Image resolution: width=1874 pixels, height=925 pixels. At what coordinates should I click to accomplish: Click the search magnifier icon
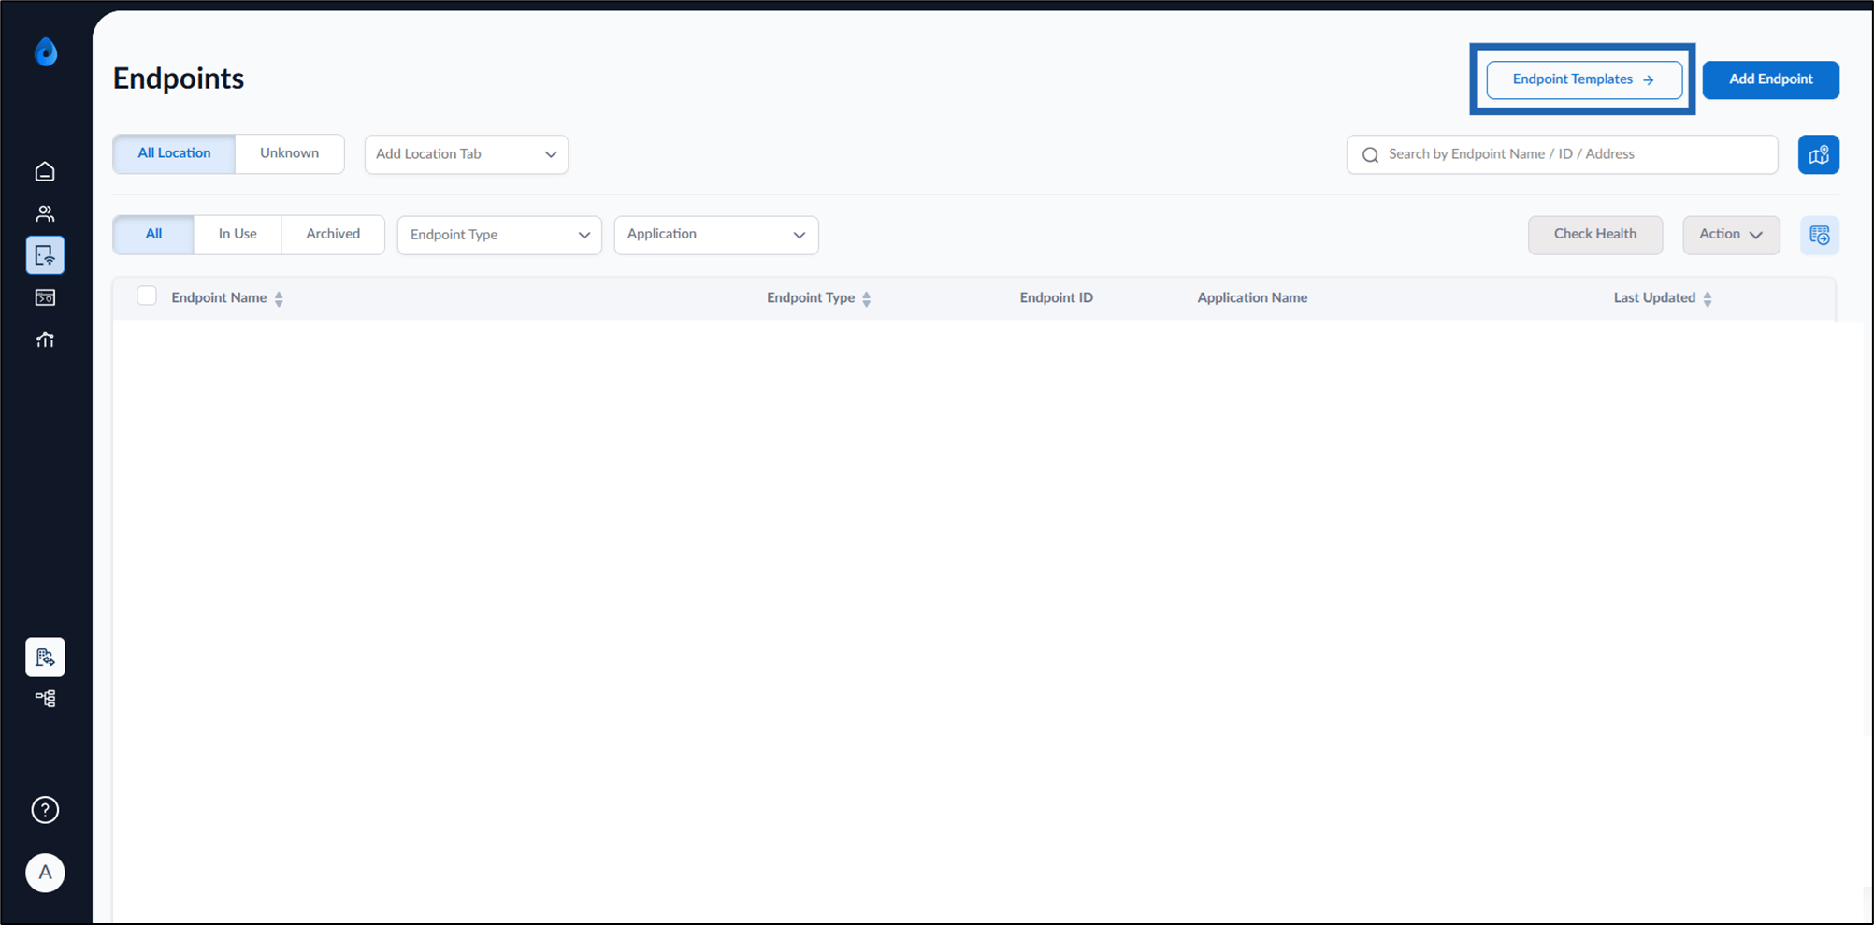click(1370, 154)
